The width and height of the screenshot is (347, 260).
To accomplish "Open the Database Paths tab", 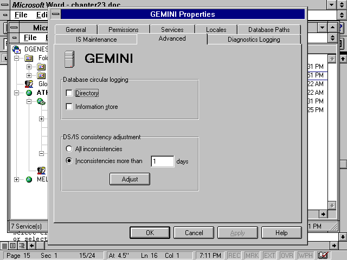I will coord(269,30).
